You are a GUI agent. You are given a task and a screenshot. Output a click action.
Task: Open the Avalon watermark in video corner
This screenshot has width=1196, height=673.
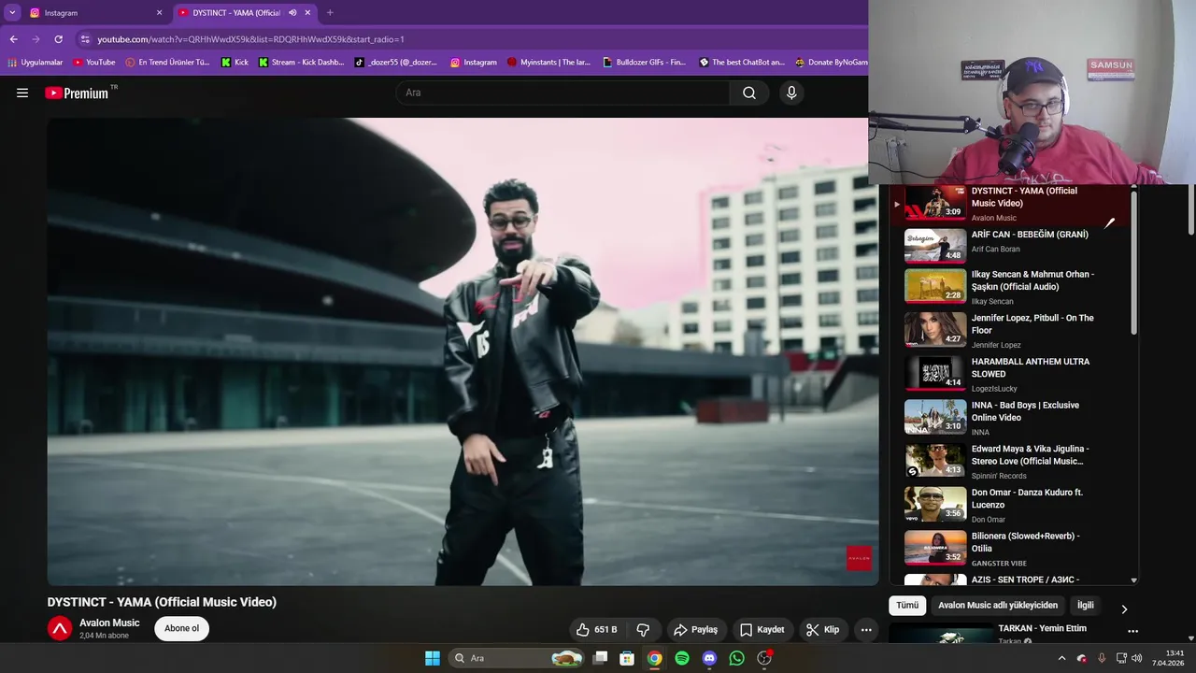[859, 558]
